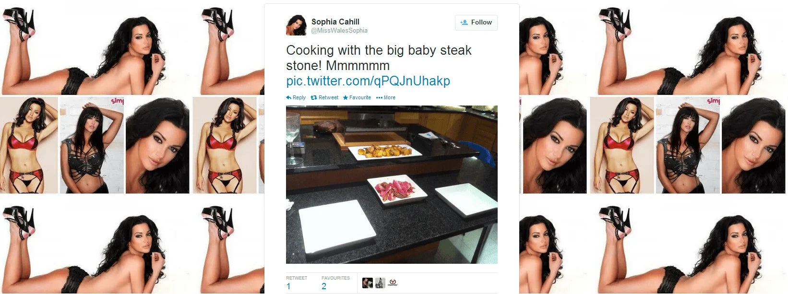This screenshot has width=788, height=294.
Task: Open the first favouriter avatar
Action: (x=368, y=283)
